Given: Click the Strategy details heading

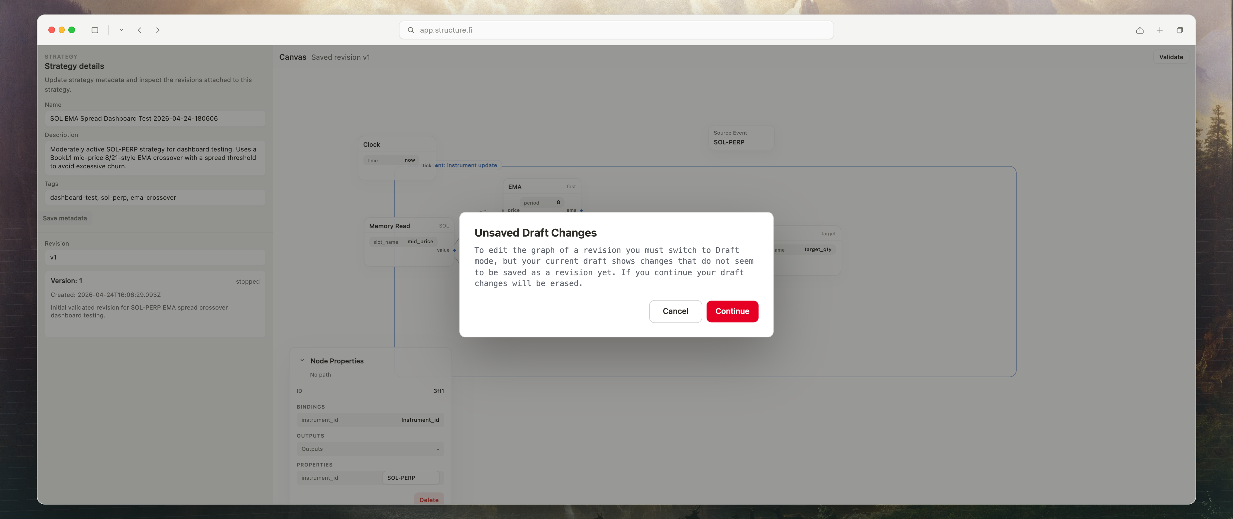Looking at the screenshot, I should point(74,66).
